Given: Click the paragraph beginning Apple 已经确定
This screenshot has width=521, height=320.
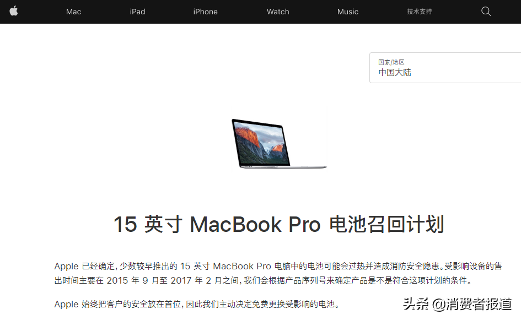Looking at the screenshot, I should (x=278, y=273).
